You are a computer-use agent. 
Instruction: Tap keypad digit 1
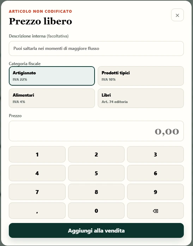37,154
